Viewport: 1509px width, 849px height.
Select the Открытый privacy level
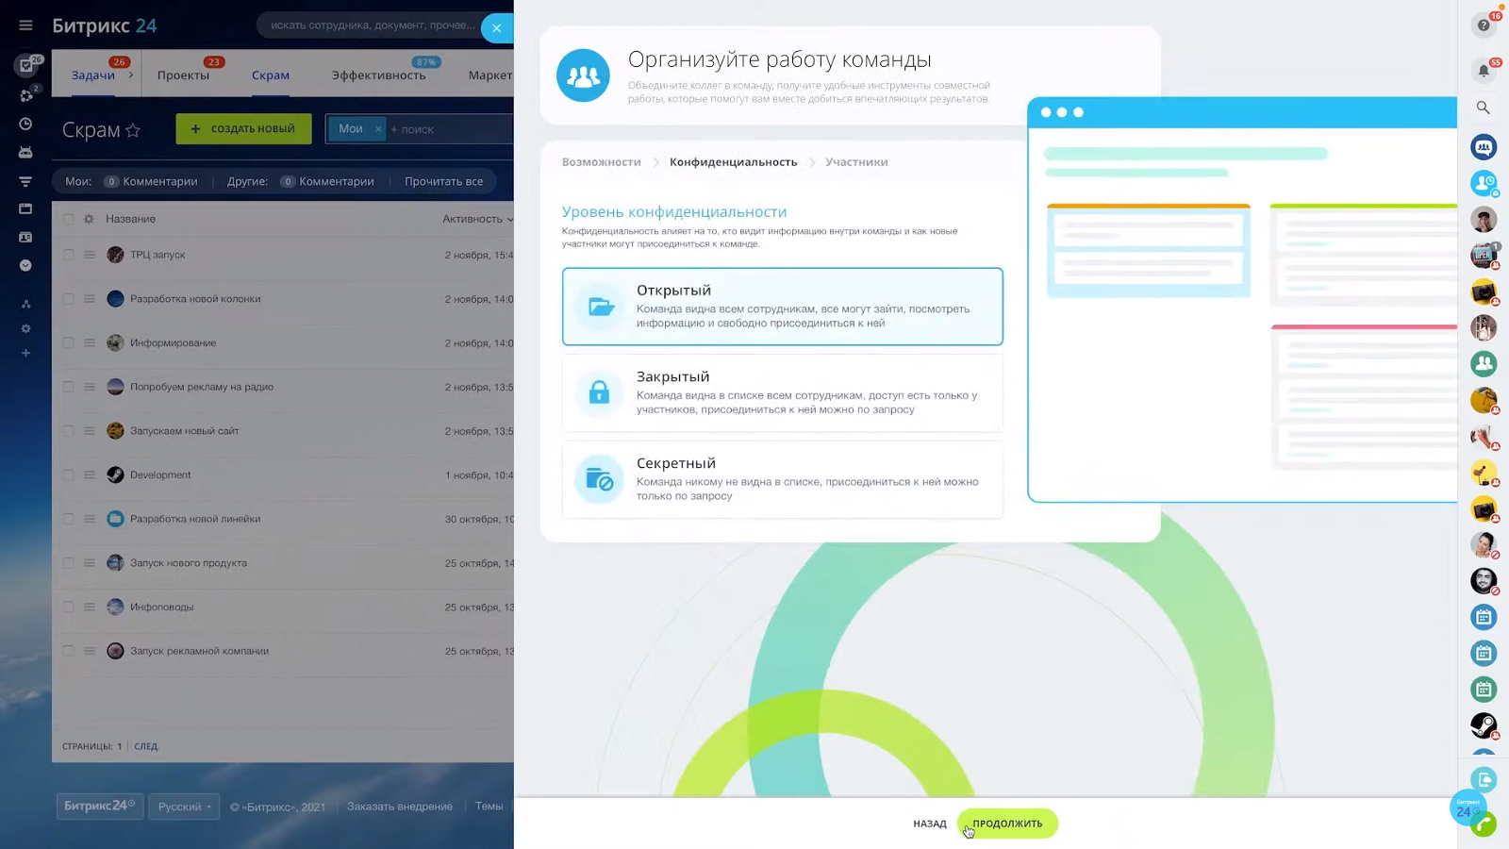(x=783, y=307)
